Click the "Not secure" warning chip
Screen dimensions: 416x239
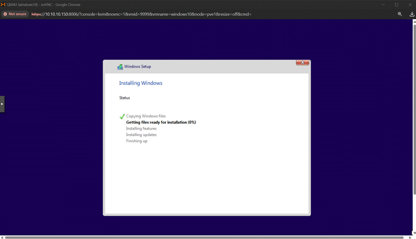click(x=15, y=14)
